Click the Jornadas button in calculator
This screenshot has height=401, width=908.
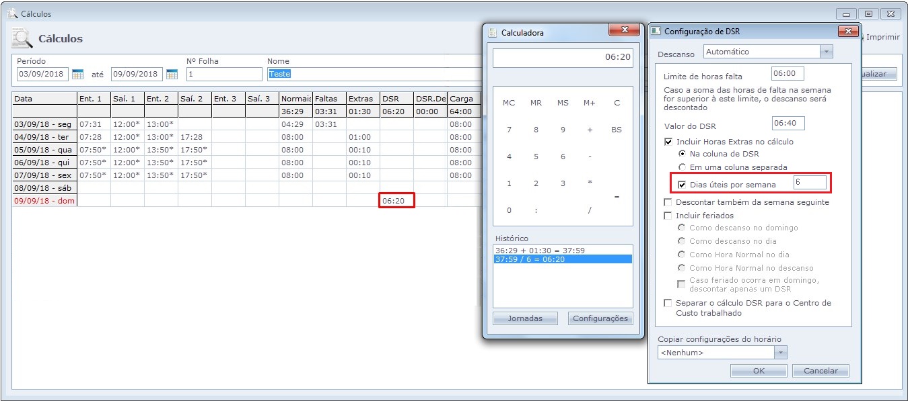tap(524, 318)
